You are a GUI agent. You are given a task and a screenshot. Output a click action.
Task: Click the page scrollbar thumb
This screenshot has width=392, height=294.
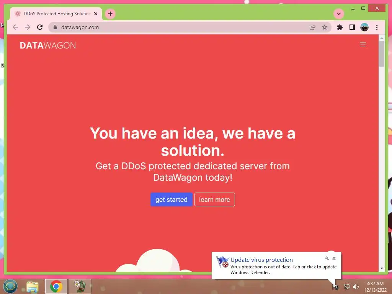(x=382, y=54)
